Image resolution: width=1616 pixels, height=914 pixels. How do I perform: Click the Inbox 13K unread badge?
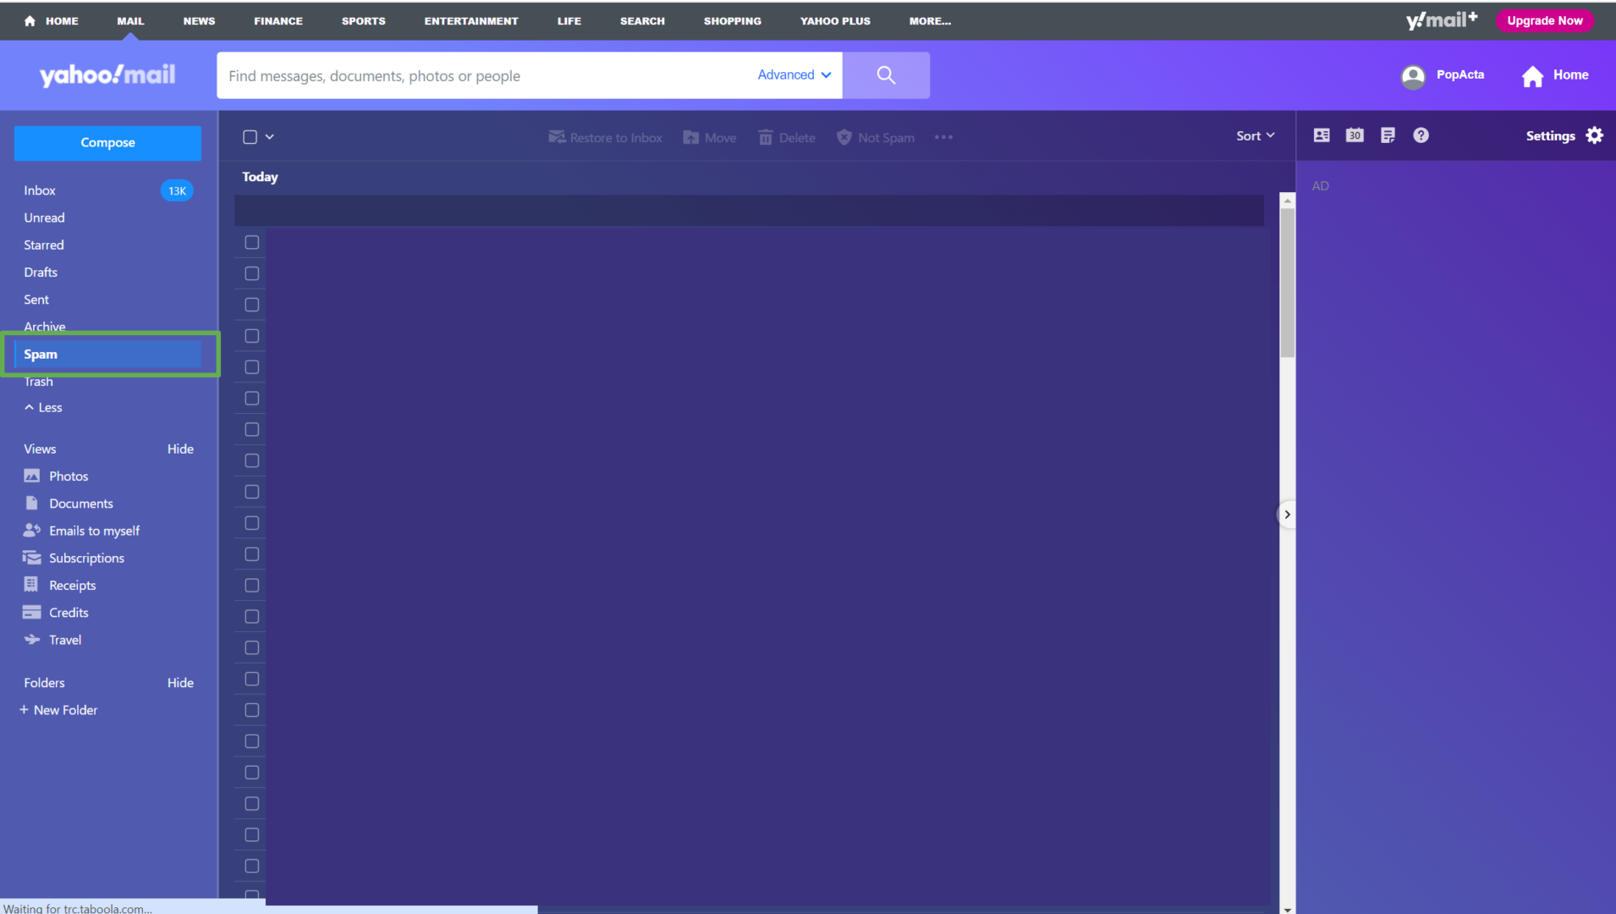click(x=177, y=190)
